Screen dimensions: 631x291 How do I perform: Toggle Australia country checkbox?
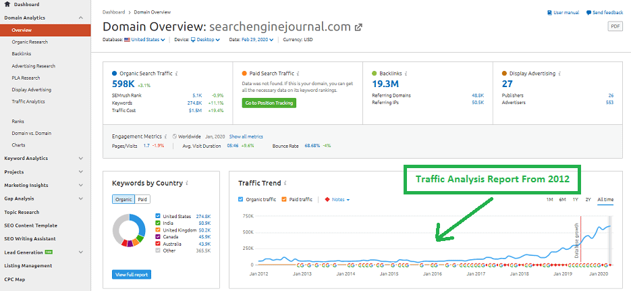(158, 244)
